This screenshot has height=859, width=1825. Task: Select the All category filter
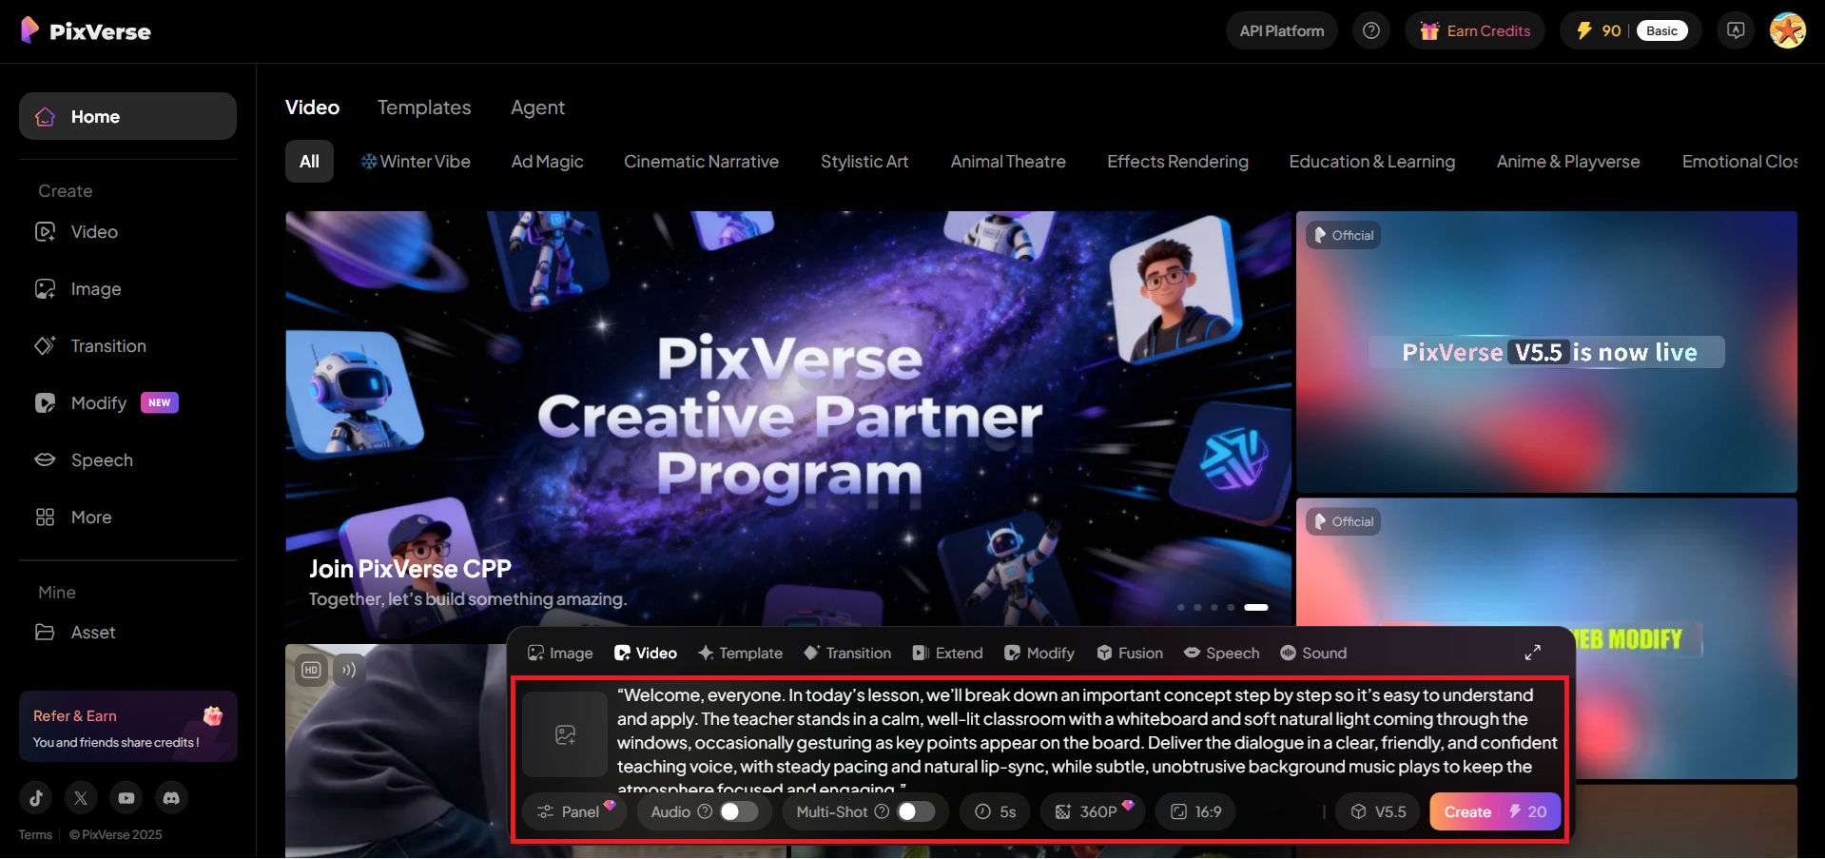tap(309, 162)
